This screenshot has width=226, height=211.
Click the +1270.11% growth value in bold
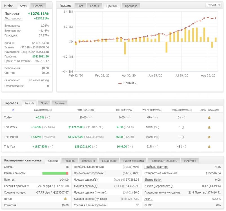click(x=38, y=14)
